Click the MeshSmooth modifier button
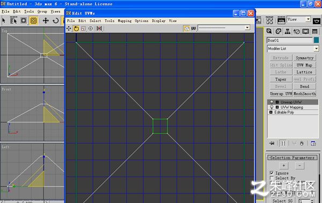 pos(304,94)
